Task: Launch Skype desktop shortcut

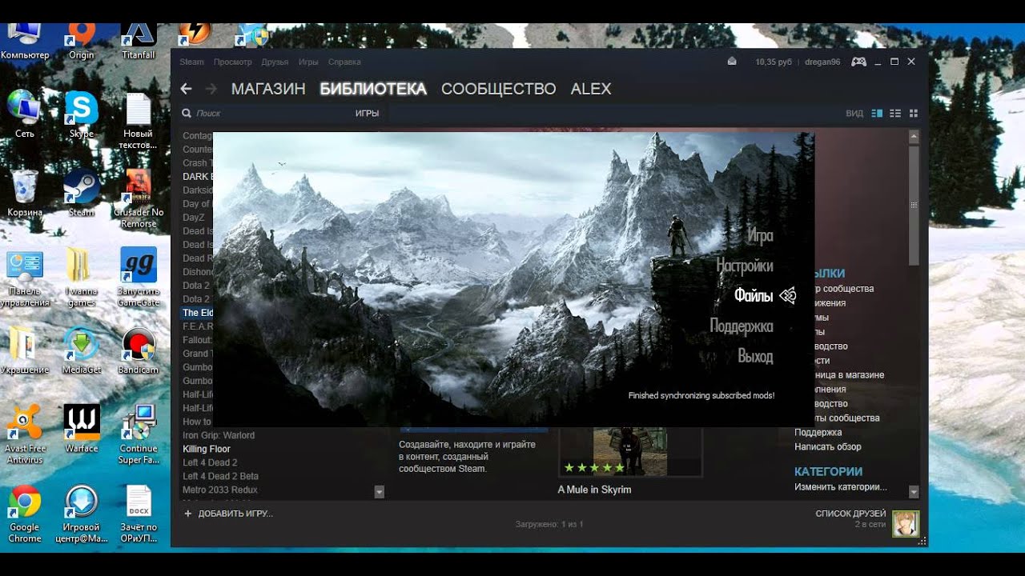Action: 82,114
